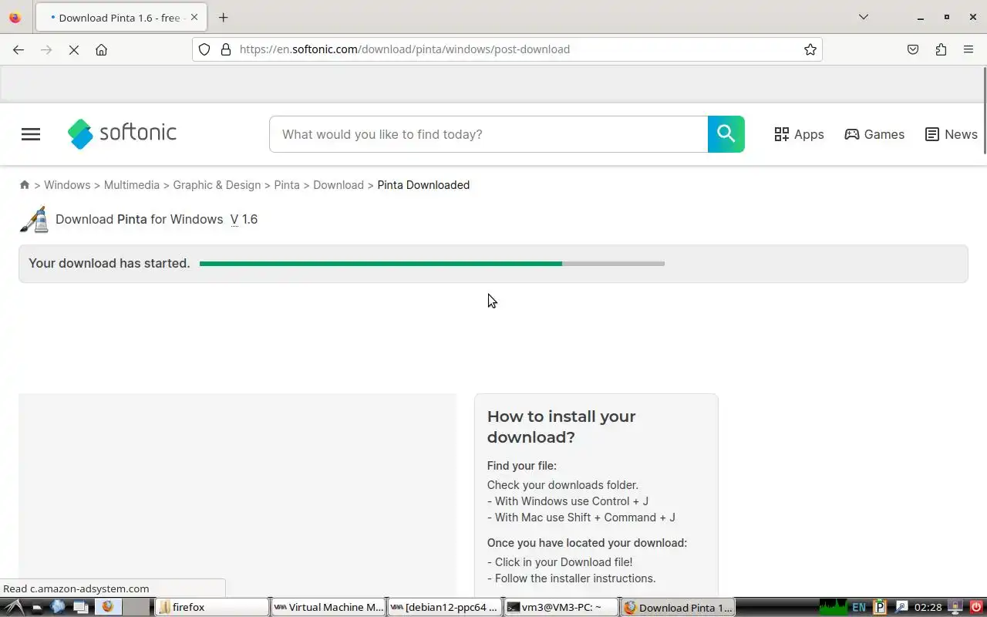
Task: Click the Firefox address bar URL
Action: click(405, 49)
